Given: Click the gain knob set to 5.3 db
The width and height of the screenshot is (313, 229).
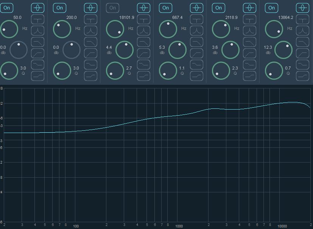Looking at the screenshot, I should click(178, 50).
